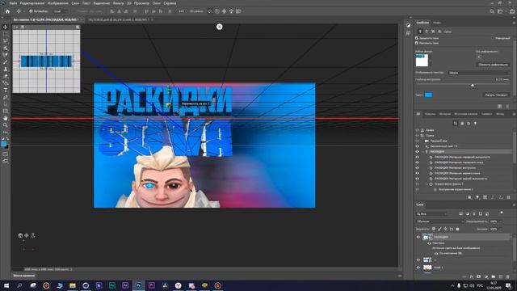Collapse the РАСКИДКИ mesh tree item
This screenshot has height=291, width=517.
[x=422, y=151]
